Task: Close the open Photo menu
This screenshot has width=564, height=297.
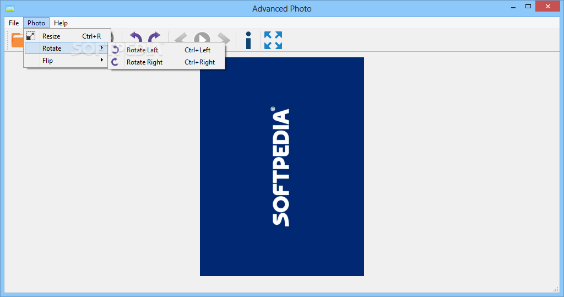Action: click(x=36, y=23)
